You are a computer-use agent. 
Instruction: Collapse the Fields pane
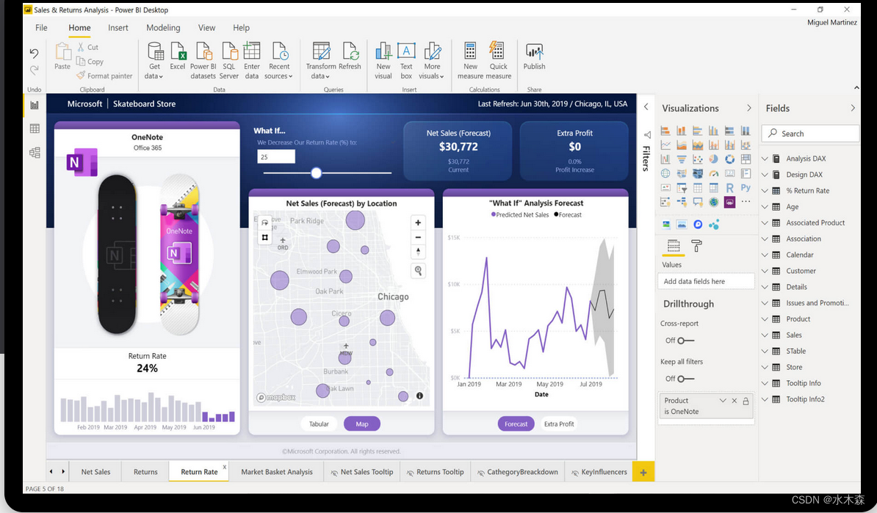pos(852,108)
